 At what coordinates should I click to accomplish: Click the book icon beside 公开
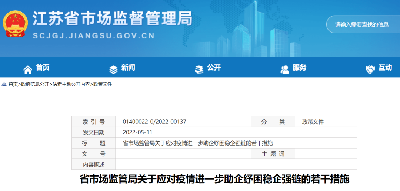click(x=199, y=69)
